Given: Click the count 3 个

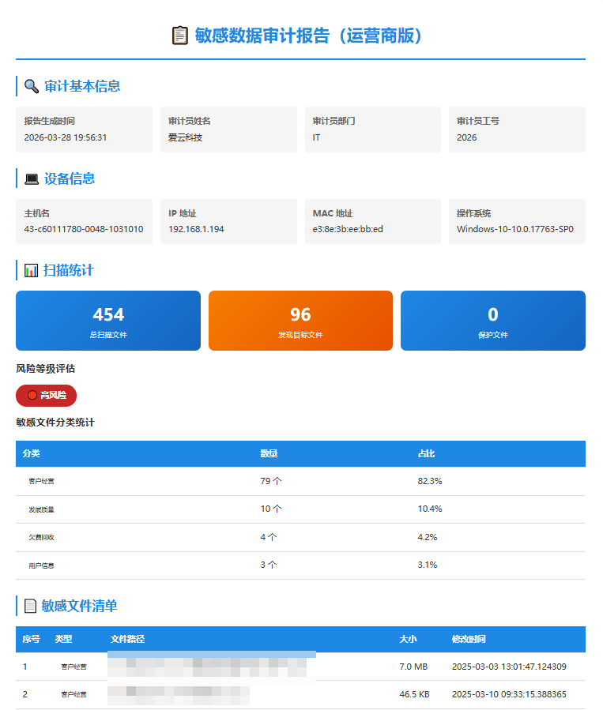Looking at the screenshot, I should click(x=268, y=565).
